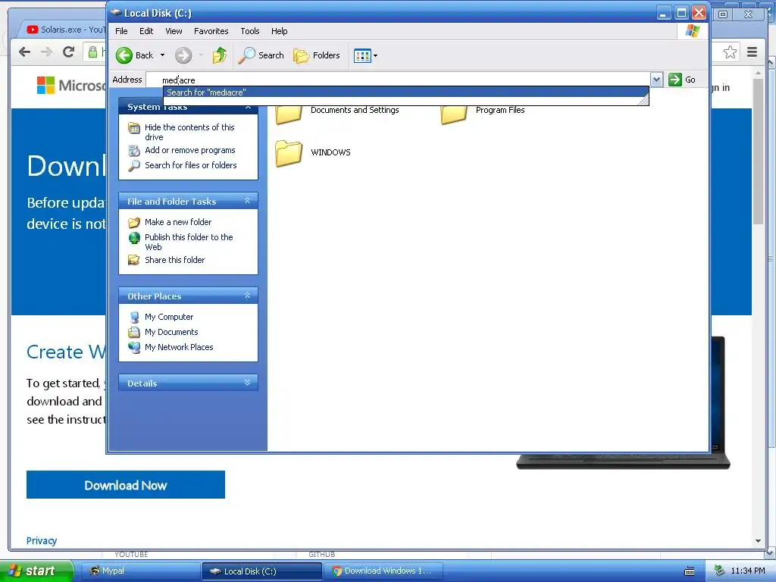Click the Up one level folder icon
Viewport: 776px width, 582px height.
coord(219,55)
